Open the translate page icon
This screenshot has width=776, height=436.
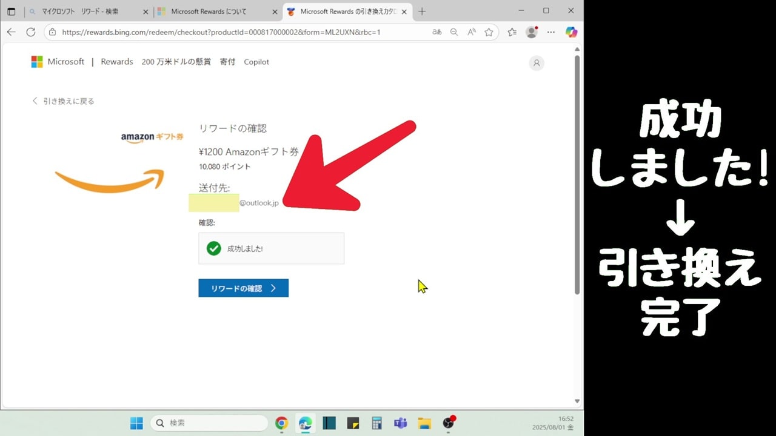(436, 32)
